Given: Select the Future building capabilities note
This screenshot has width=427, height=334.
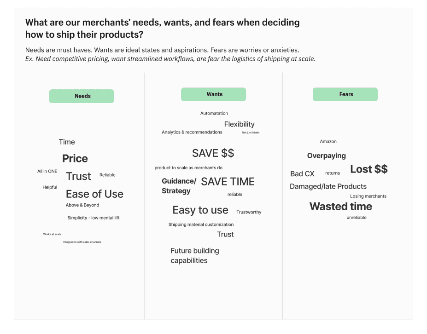Looking at the screenshot, I should [194, 256].
